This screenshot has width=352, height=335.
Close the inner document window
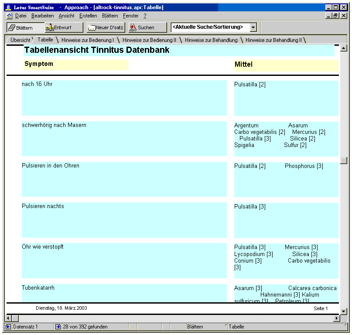click(344, 16)
